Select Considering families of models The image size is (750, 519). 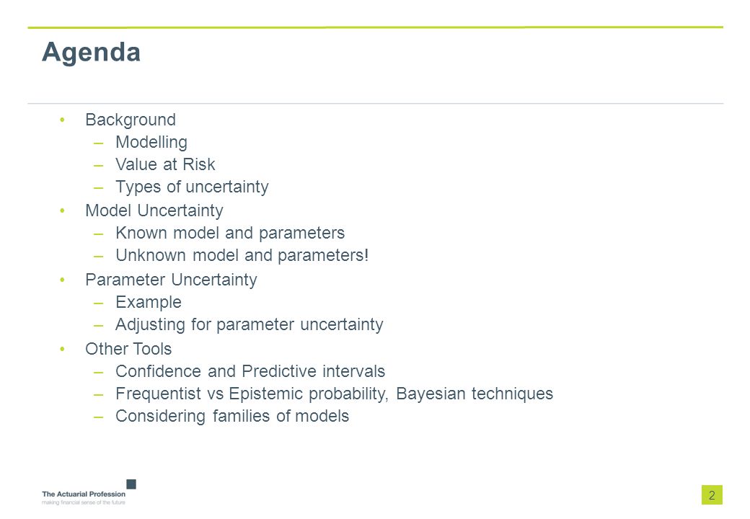coord(232,416)
